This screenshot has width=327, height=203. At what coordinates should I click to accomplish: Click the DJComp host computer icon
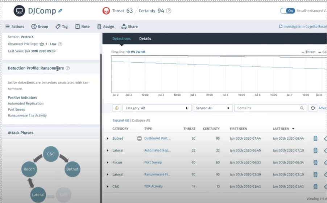19,11
